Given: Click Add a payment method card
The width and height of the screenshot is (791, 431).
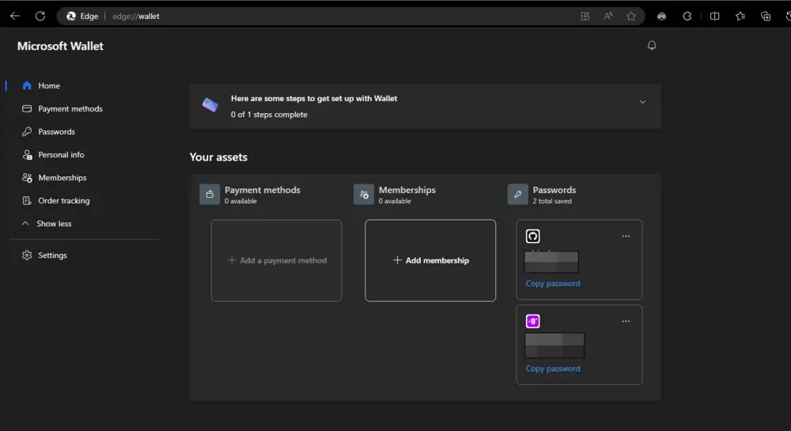Looking at the screenshot, I should point(276,261).
